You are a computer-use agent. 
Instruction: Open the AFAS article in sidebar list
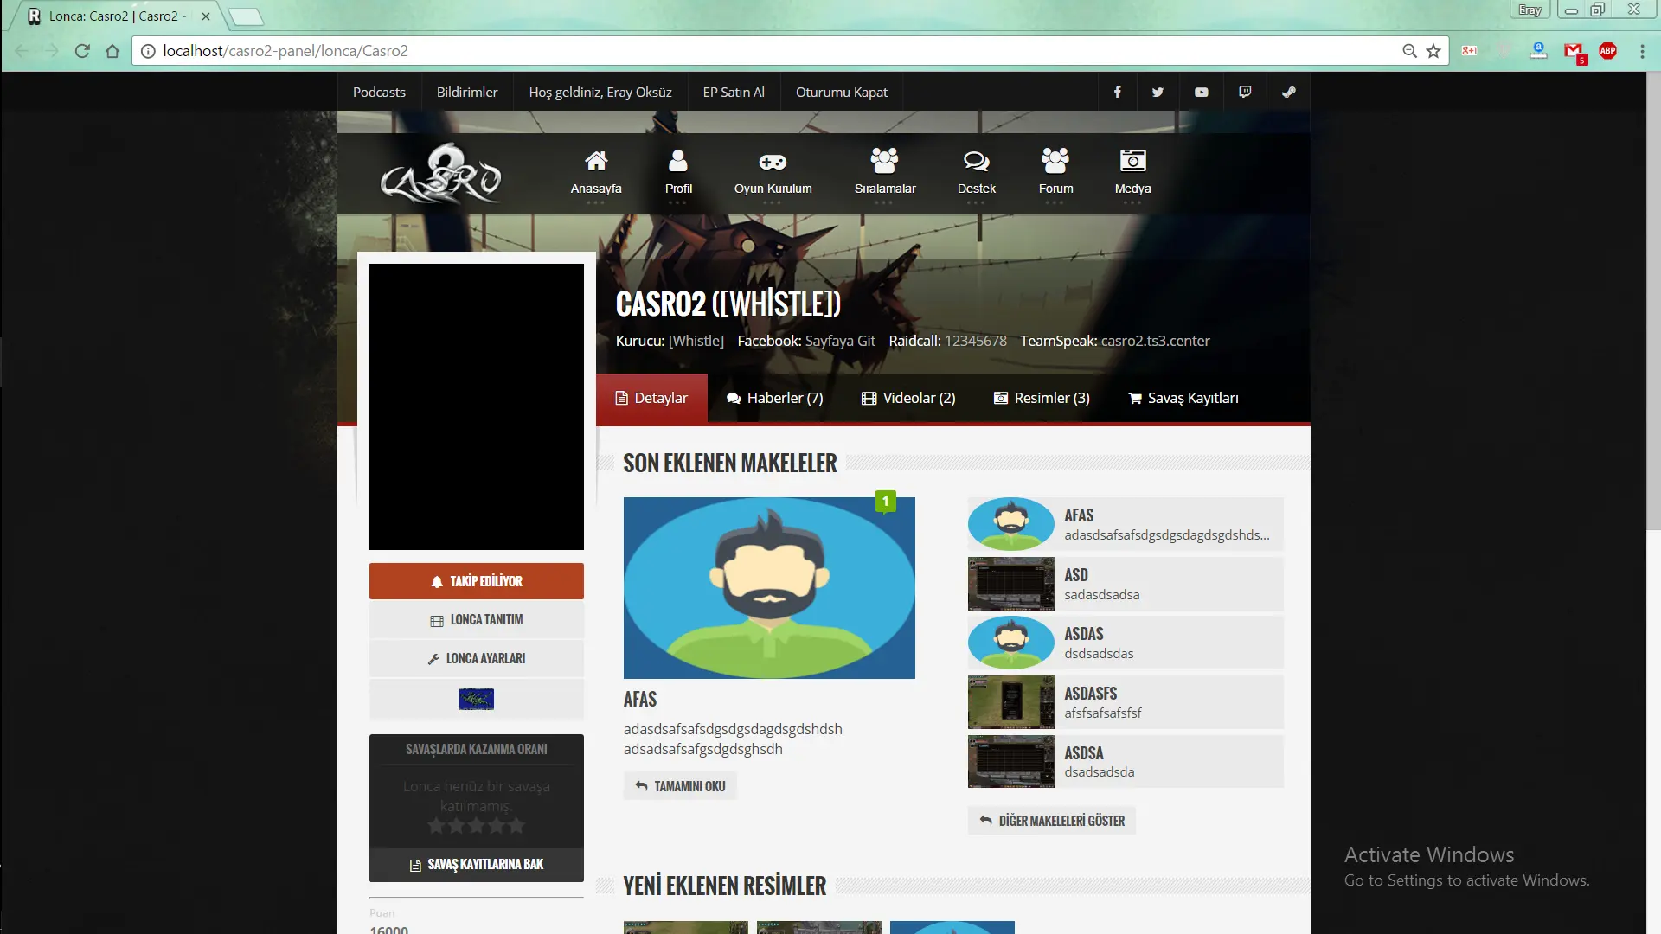pyautogui.click(x=1126, y=524)
